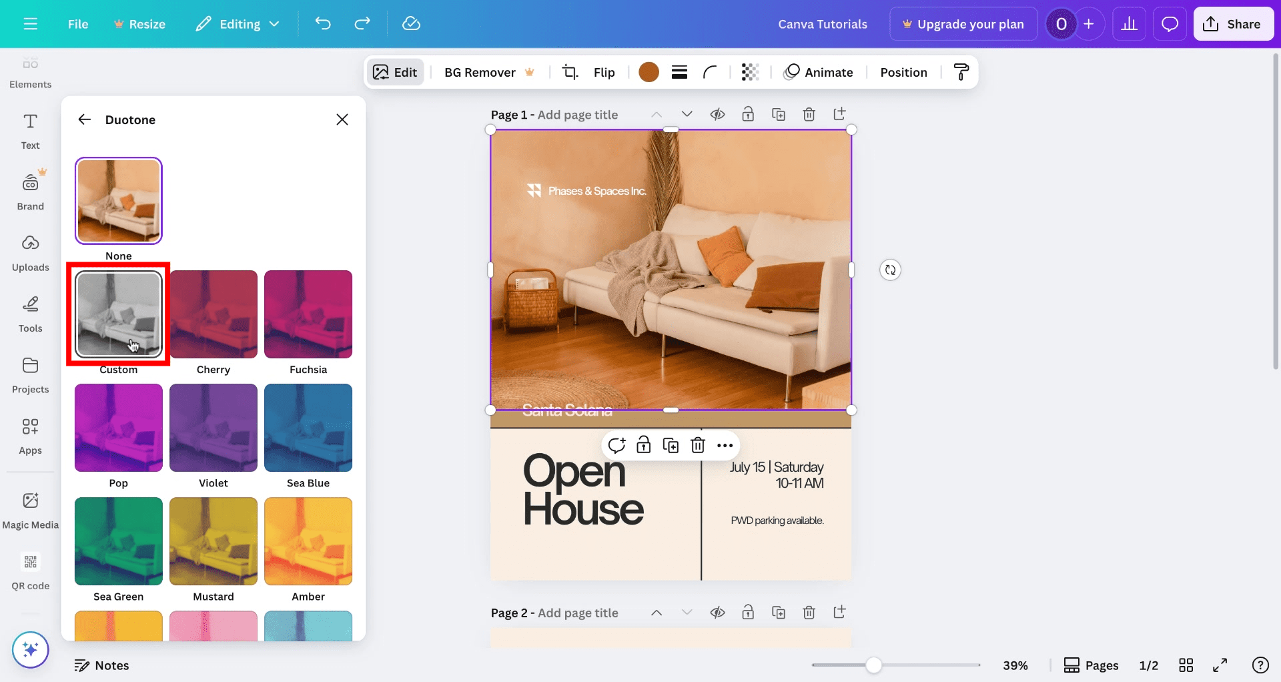1281x682 pixels.
Task: Close the Duotone panel
Action: [x=342, y=119]
